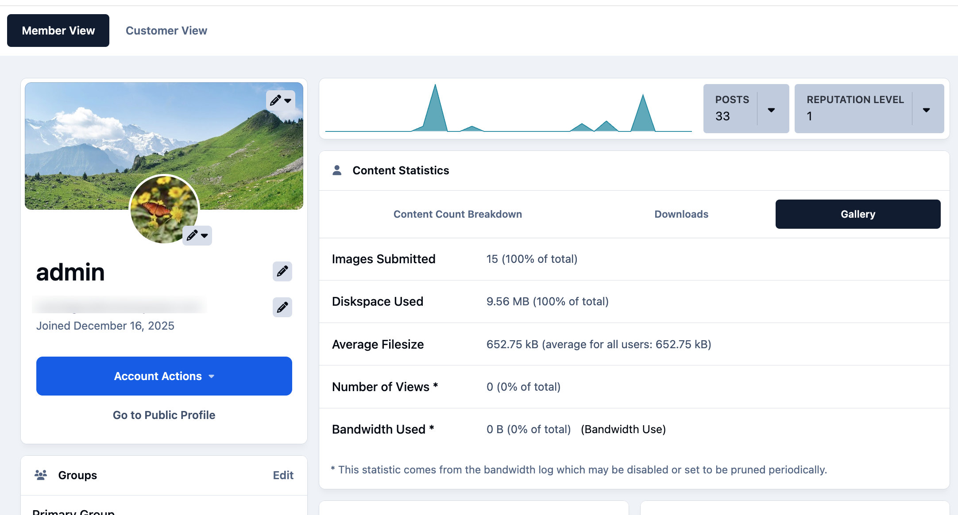Image resolution: width=958 pixels, height=515 pixels.
Task: Open the Account Actions dropdown
Action: (164, 376)
